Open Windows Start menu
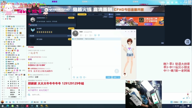The image size is (192, 108). pos(2,106)
